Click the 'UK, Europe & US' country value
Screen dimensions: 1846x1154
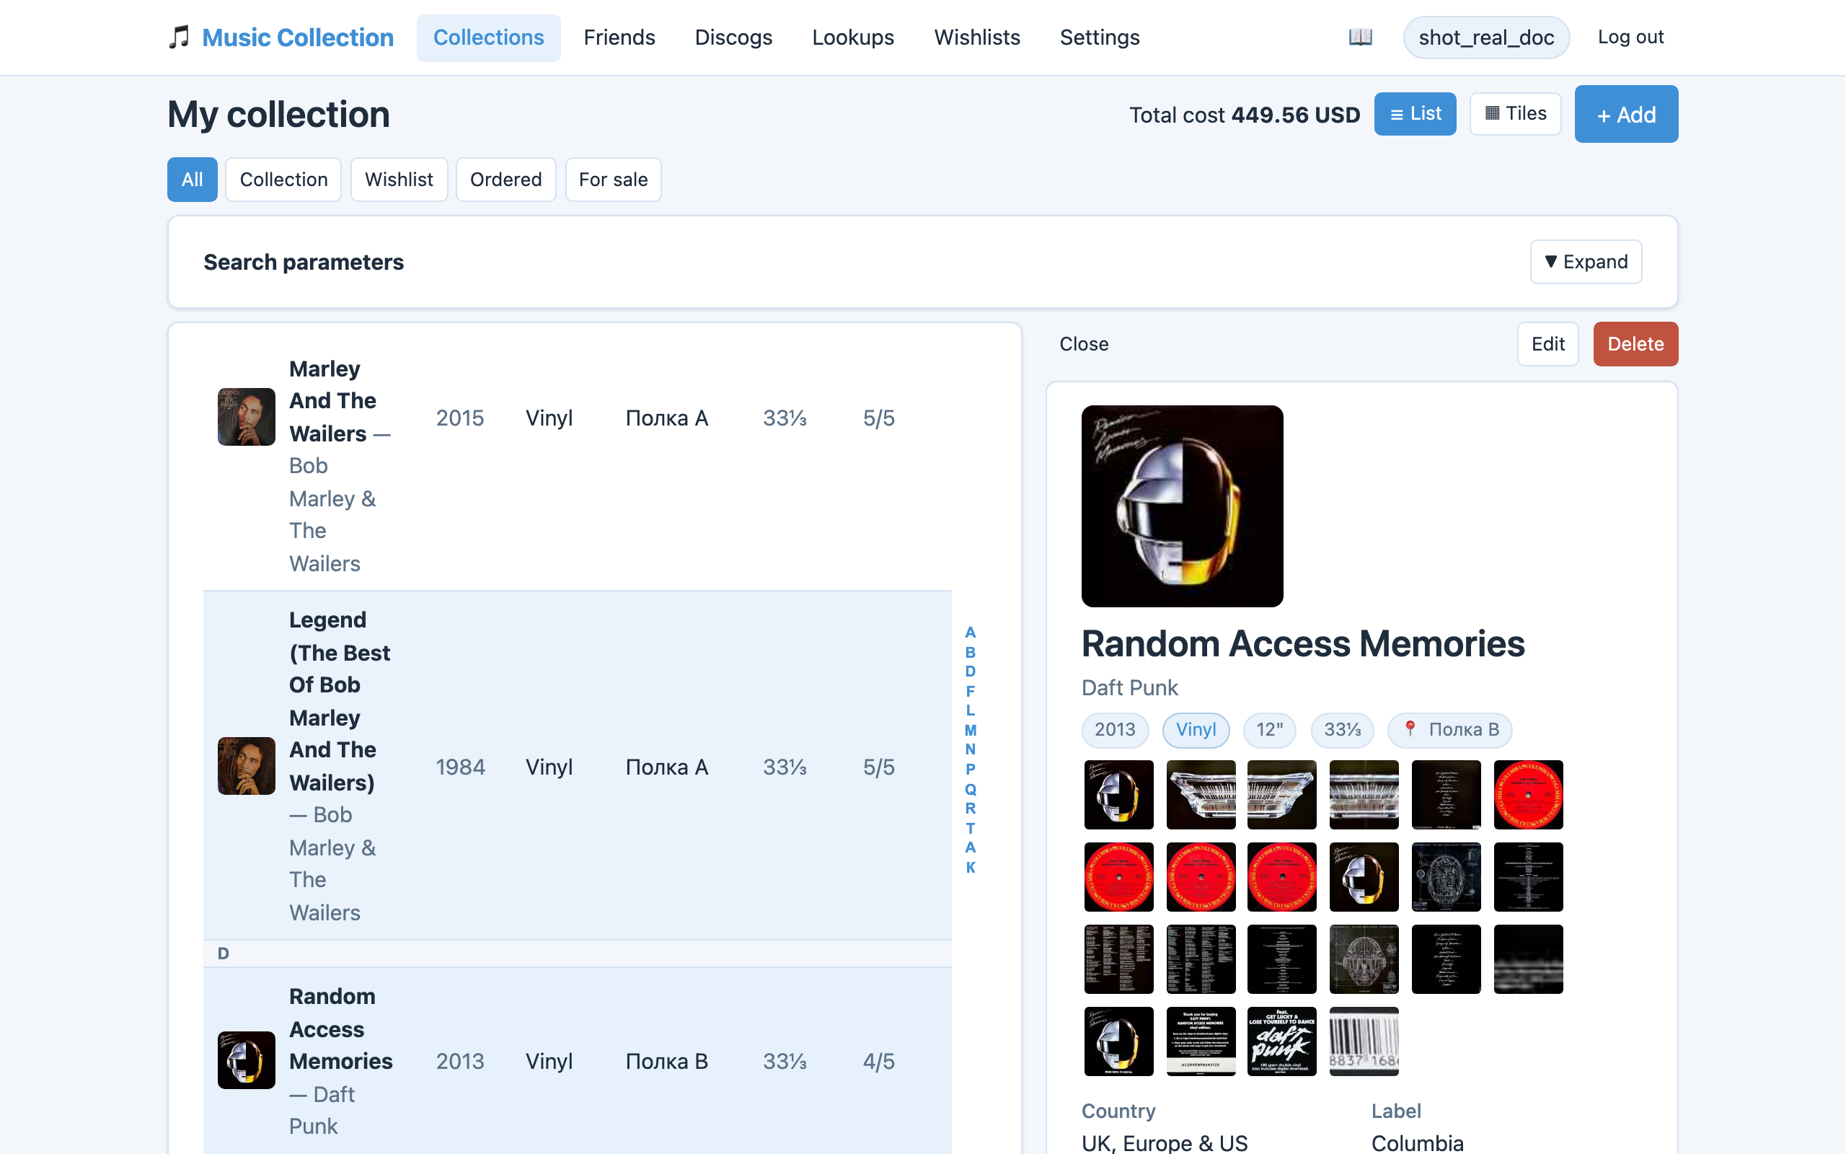pos(1164,1142)
